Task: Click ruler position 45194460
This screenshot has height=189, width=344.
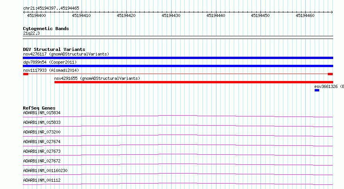Action: pyautogui.click(x=305, y=15)
